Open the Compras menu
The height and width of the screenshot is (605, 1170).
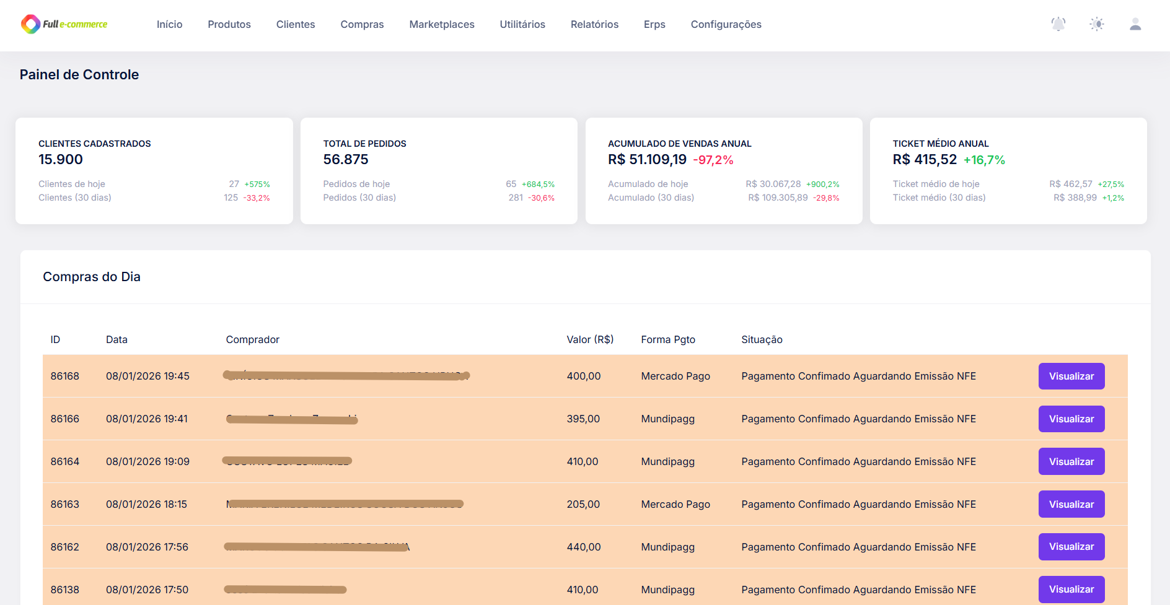(362, 24)
